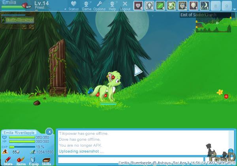Click the Help menu
Screen dimensions: 237x166
pyautogui.click(x=112, y=6)
